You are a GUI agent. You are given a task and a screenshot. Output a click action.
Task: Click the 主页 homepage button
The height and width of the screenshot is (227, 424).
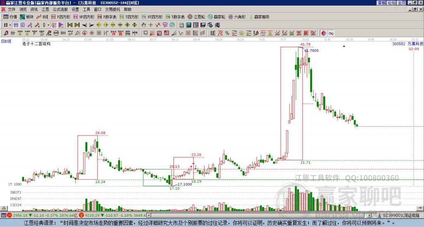402,3
